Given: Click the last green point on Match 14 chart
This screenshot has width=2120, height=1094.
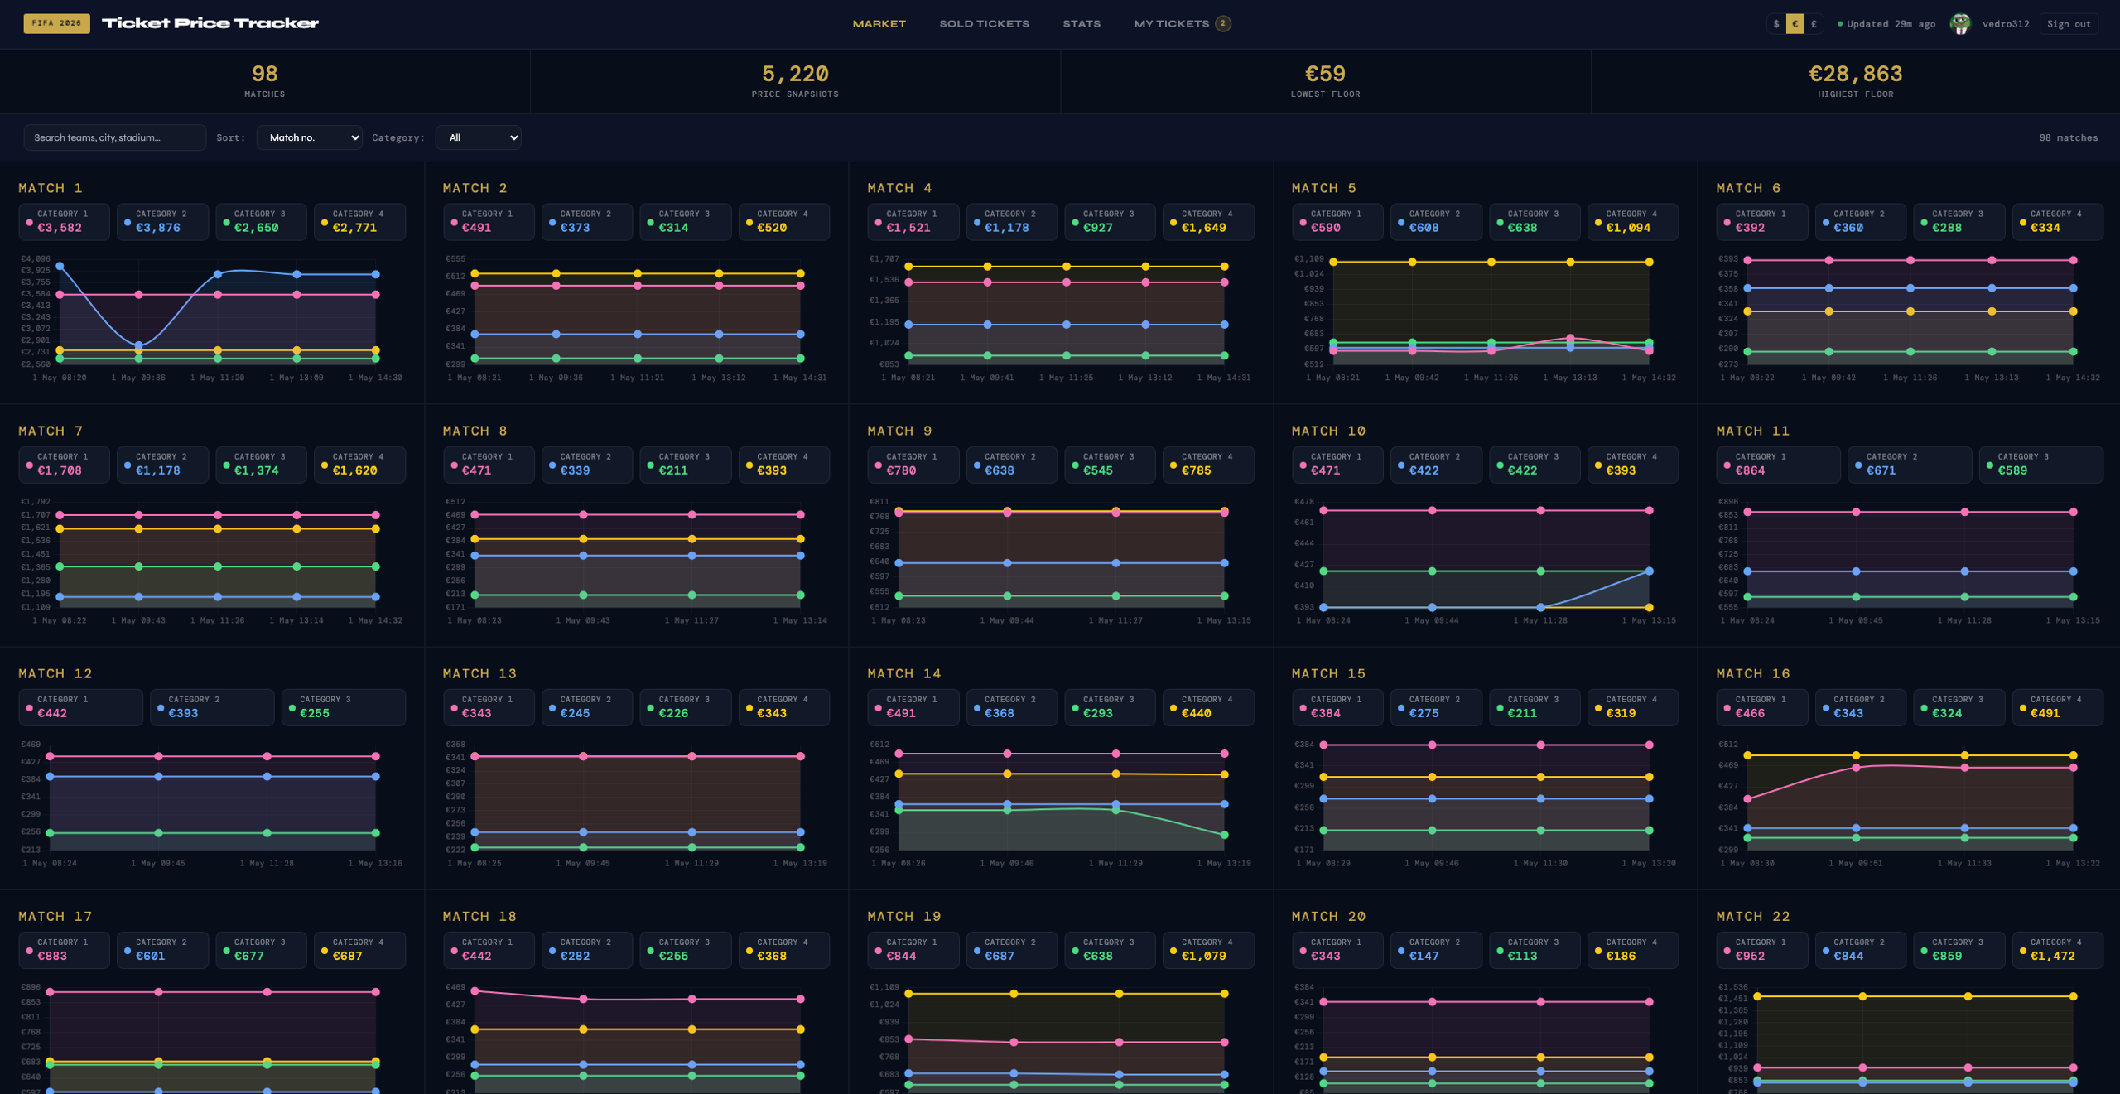Looking at the screenshot, I should click(x=1224, y=835).
